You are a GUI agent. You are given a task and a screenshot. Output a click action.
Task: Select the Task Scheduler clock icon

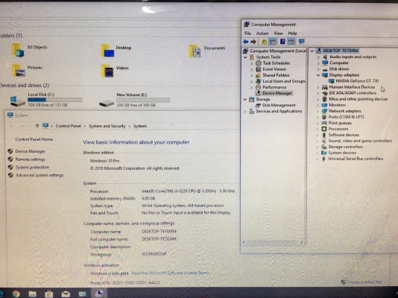pos(259,63)
